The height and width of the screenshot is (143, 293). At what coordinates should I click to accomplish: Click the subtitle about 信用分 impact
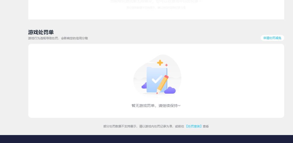(x=58, y=38)
